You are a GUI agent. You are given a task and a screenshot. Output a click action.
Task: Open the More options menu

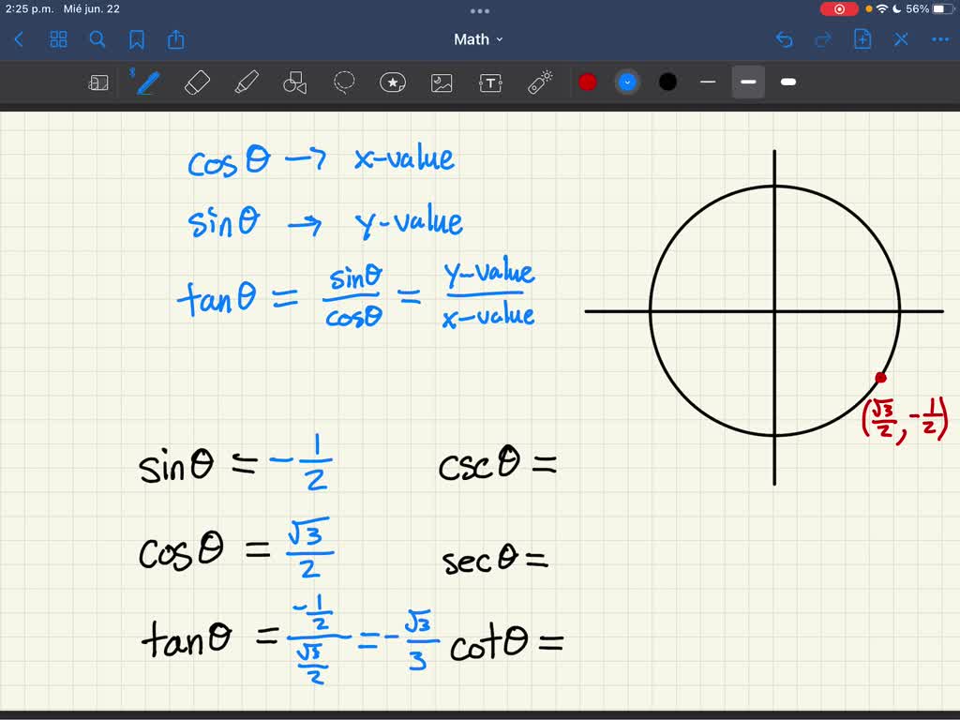click(939, 39)
